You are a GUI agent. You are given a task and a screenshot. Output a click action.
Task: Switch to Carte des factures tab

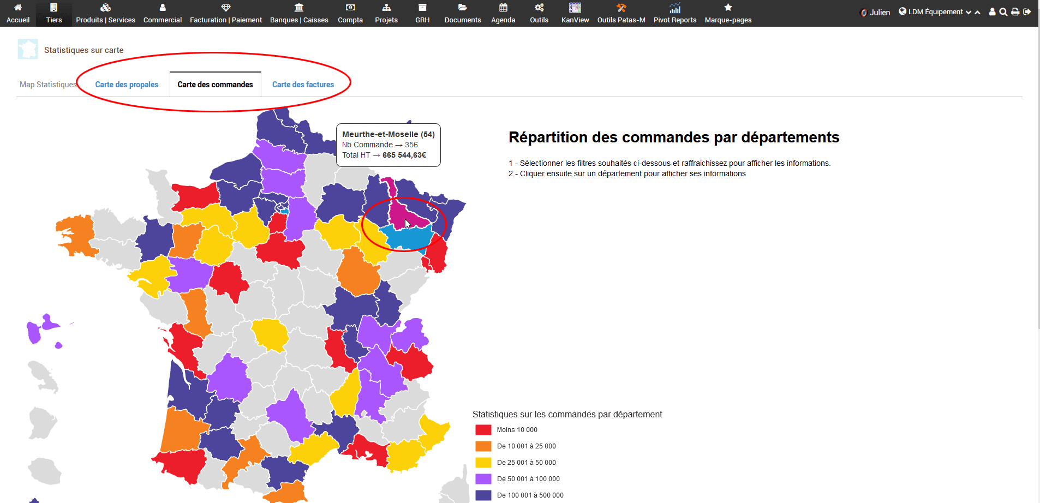[303, 85]
